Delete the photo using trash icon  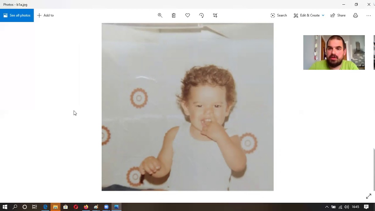tap(174, 15)
